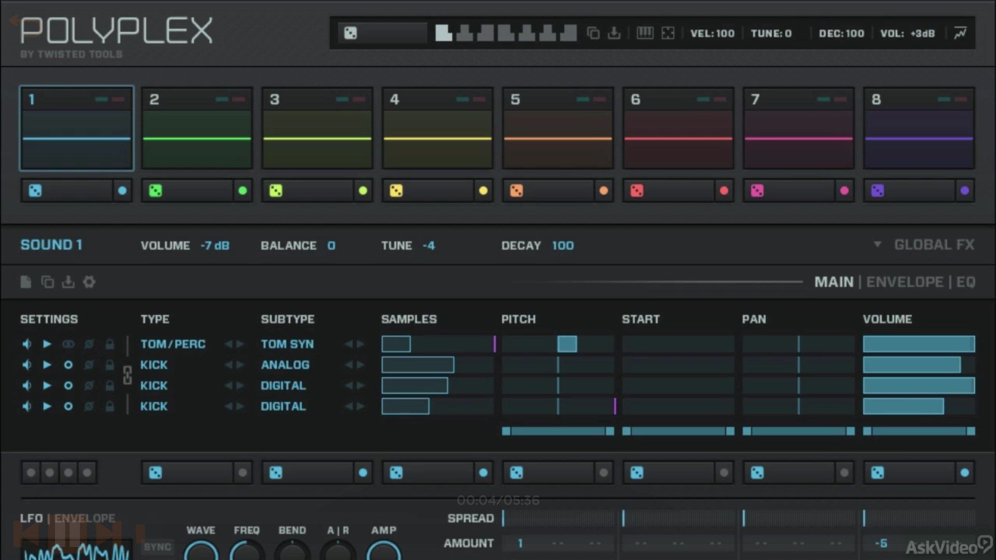Screen dimensions: 996x560
Task: Click the save download icon under Sound 1
Action: (68, 282)
